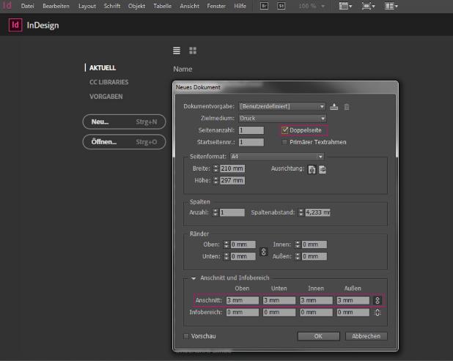Click the Anschnitt Oben 3 mm field
Viewport: 453px width, 361px height.
tap(243, 300)
